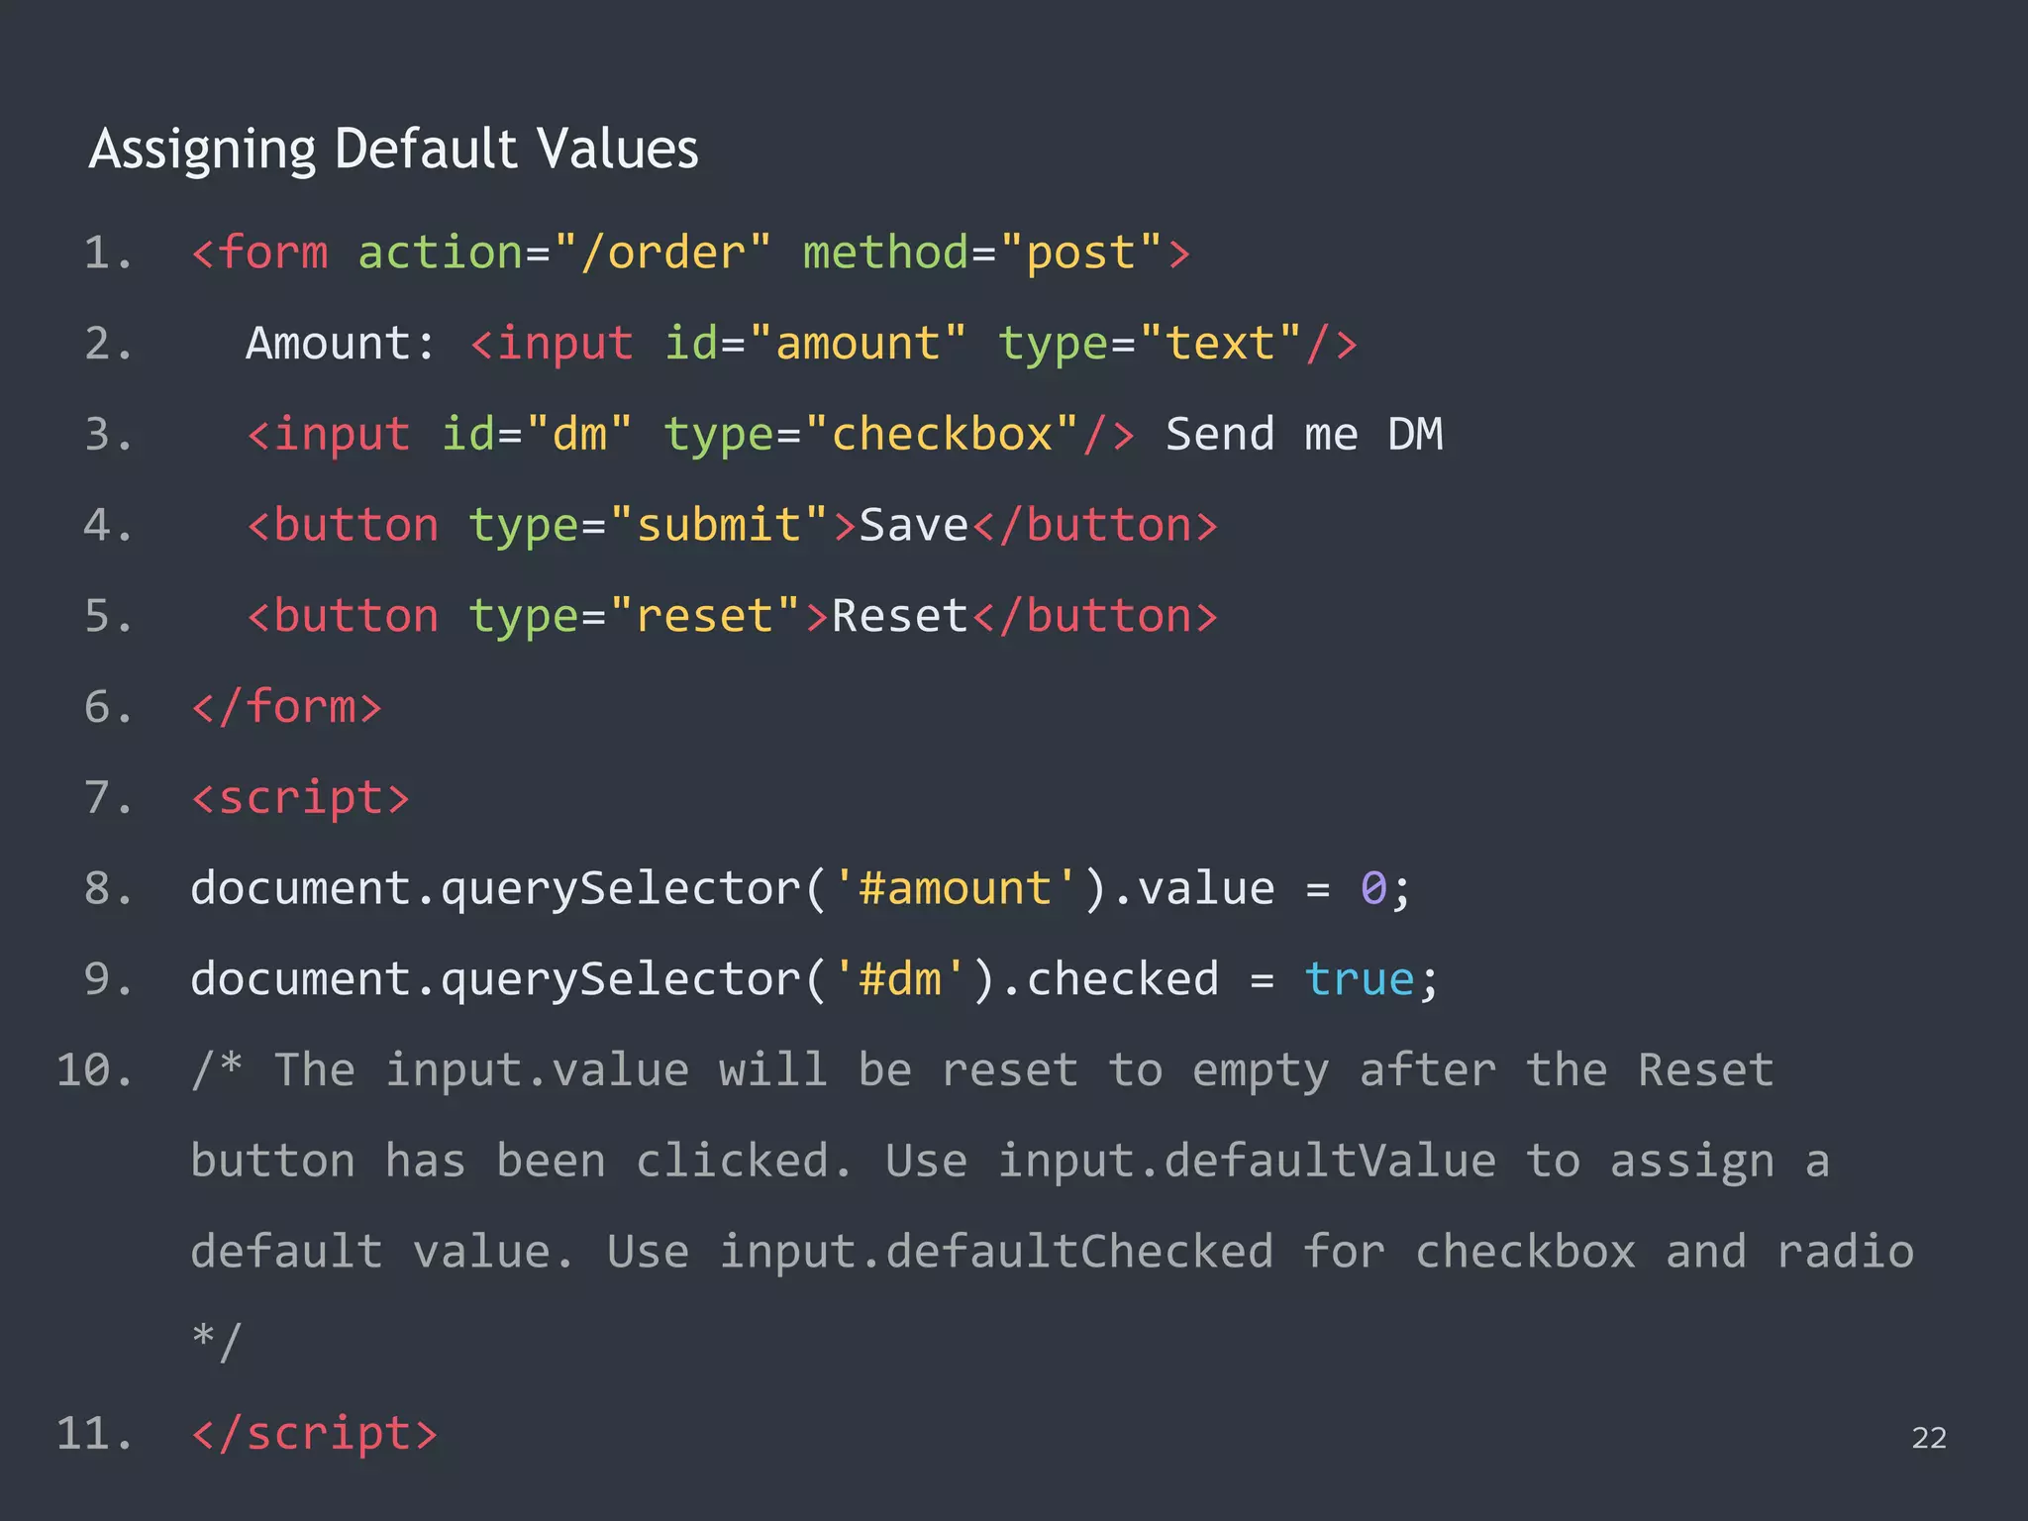The image size is (2028, 1521).
Task: Click the 'Reset' button label in code
Action: (899, 616)
